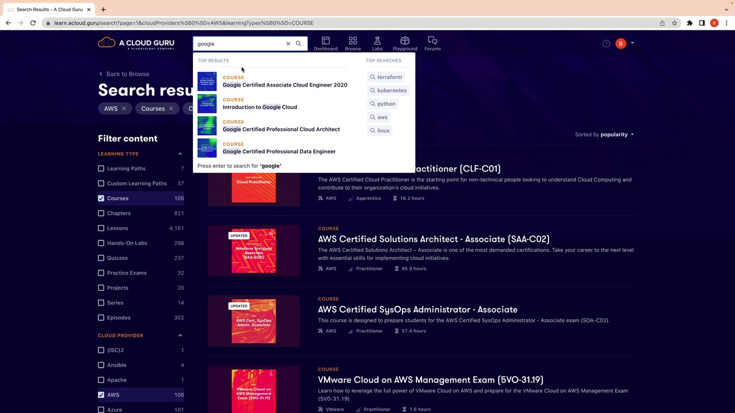Uncheck the Courses learning type checkbox
Image resolution: width=735 pixels, height=413 pixels.
point(101,198)
